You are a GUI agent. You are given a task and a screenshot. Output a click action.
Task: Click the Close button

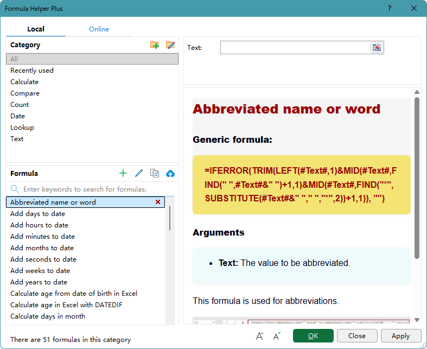click(x=357, y=335)
